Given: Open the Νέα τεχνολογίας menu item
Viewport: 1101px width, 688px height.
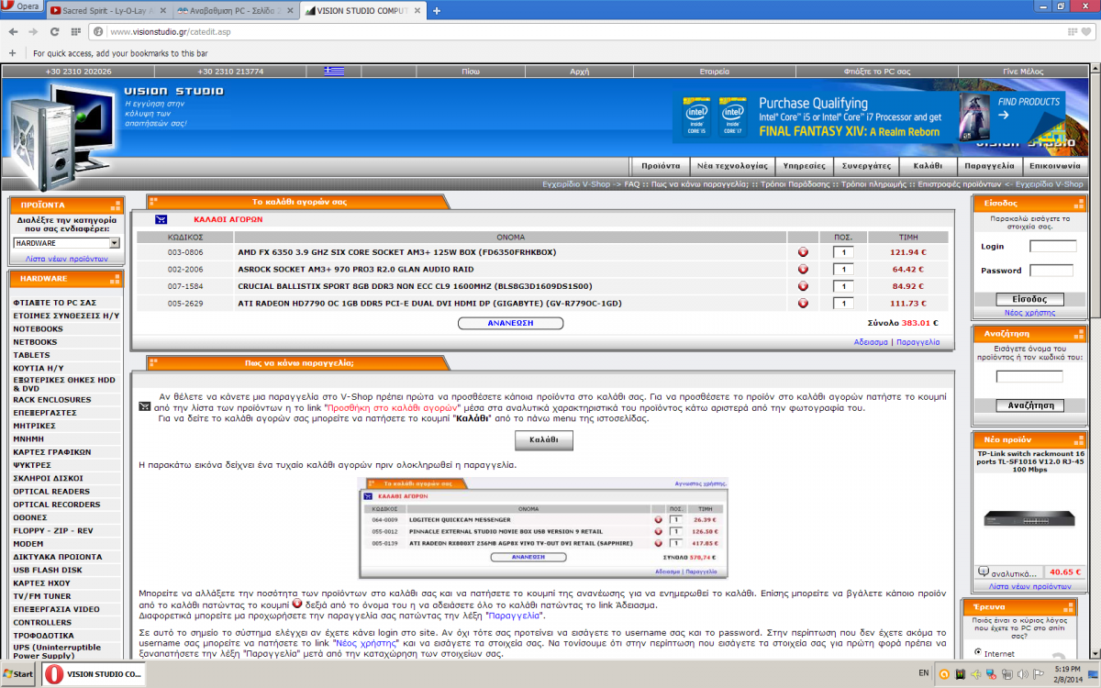Looking at the screenshot, I should click(732, 166).
